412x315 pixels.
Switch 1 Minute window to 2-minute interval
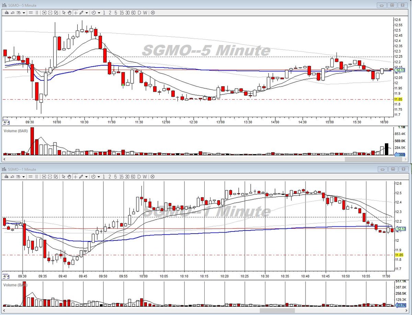(110, 177)
